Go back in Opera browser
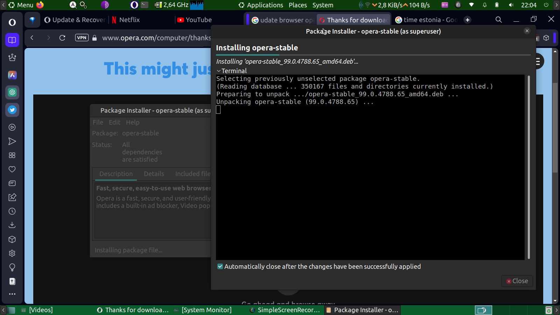This screenshot has height=315, width=560. click(32, 38)
